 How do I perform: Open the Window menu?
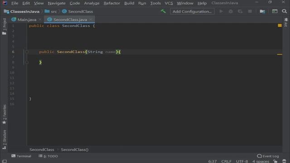(185, 3)
